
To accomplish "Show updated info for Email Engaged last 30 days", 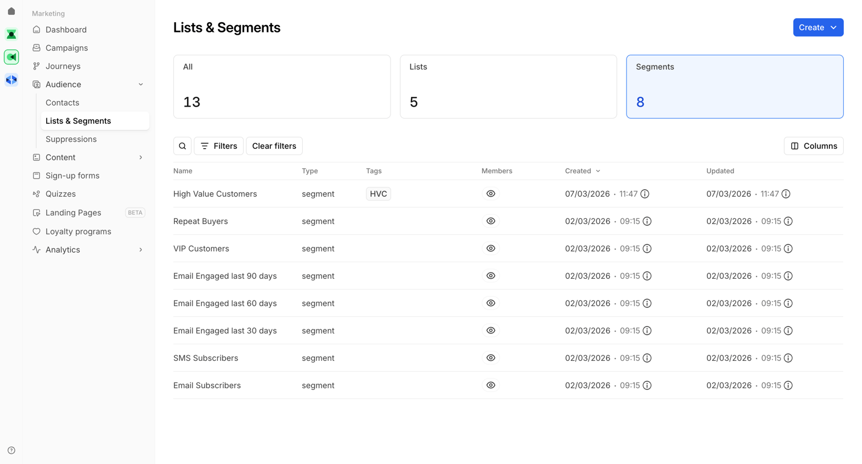I will (x=788, y=331).
